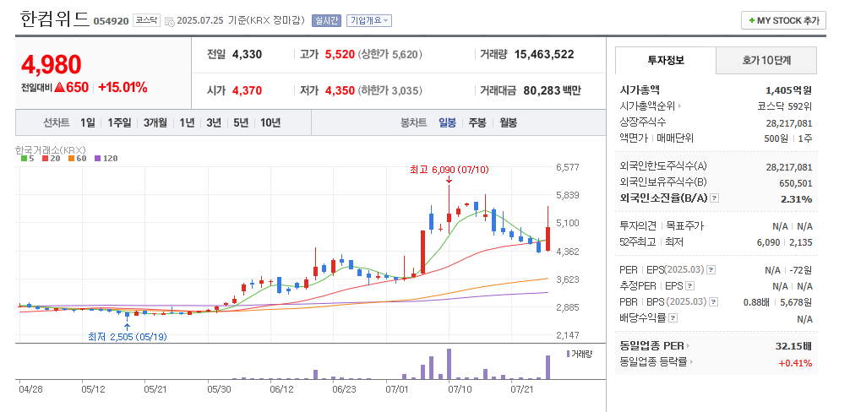Click the purple 거래량 legend marker

[x=568, y=354]
